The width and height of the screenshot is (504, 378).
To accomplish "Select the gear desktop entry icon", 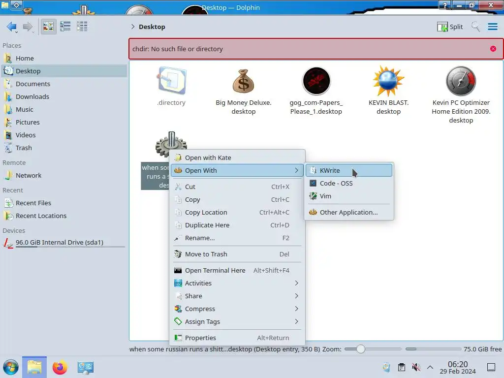I will click(x=171, y=145).
